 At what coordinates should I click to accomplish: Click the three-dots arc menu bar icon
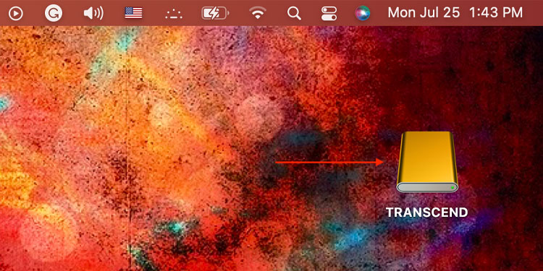pos(174,14)
